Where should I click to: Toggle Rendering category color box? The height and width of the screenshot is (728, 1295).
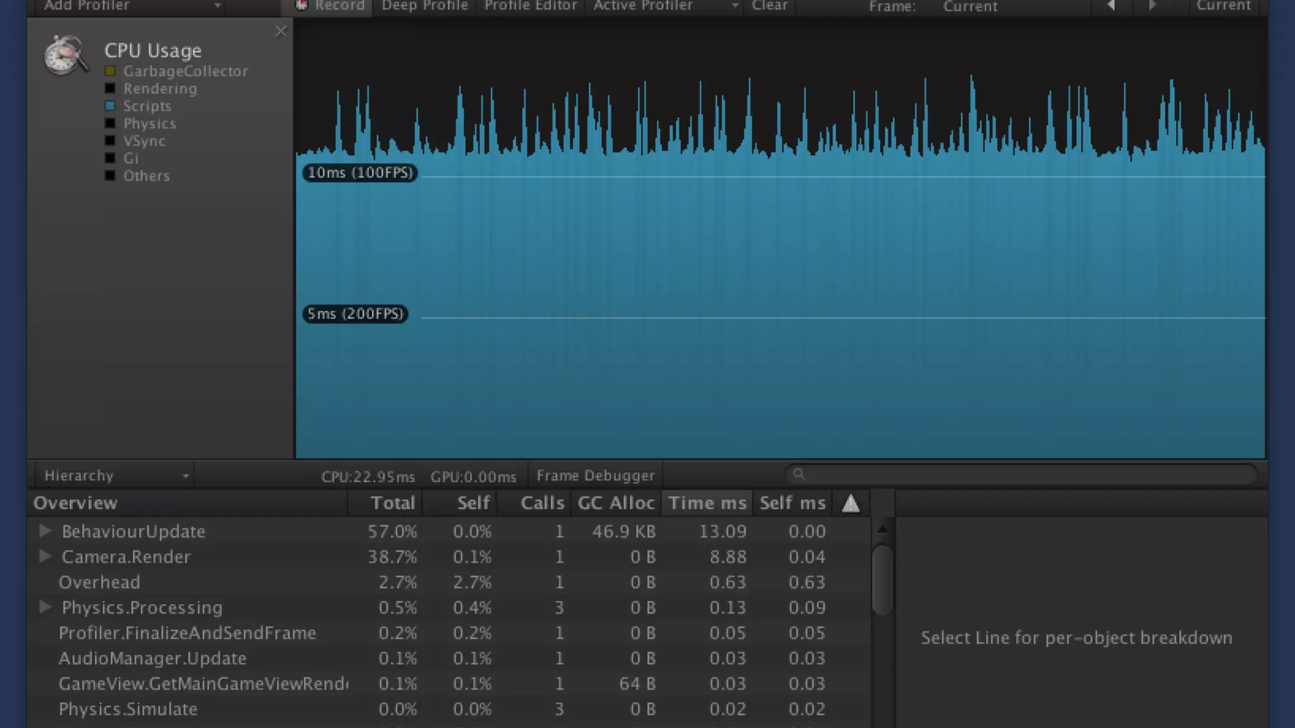click(110, 88)
